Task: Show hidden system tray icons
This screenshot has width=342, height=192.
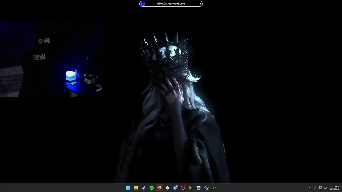Action: click(x=309, y=188)
